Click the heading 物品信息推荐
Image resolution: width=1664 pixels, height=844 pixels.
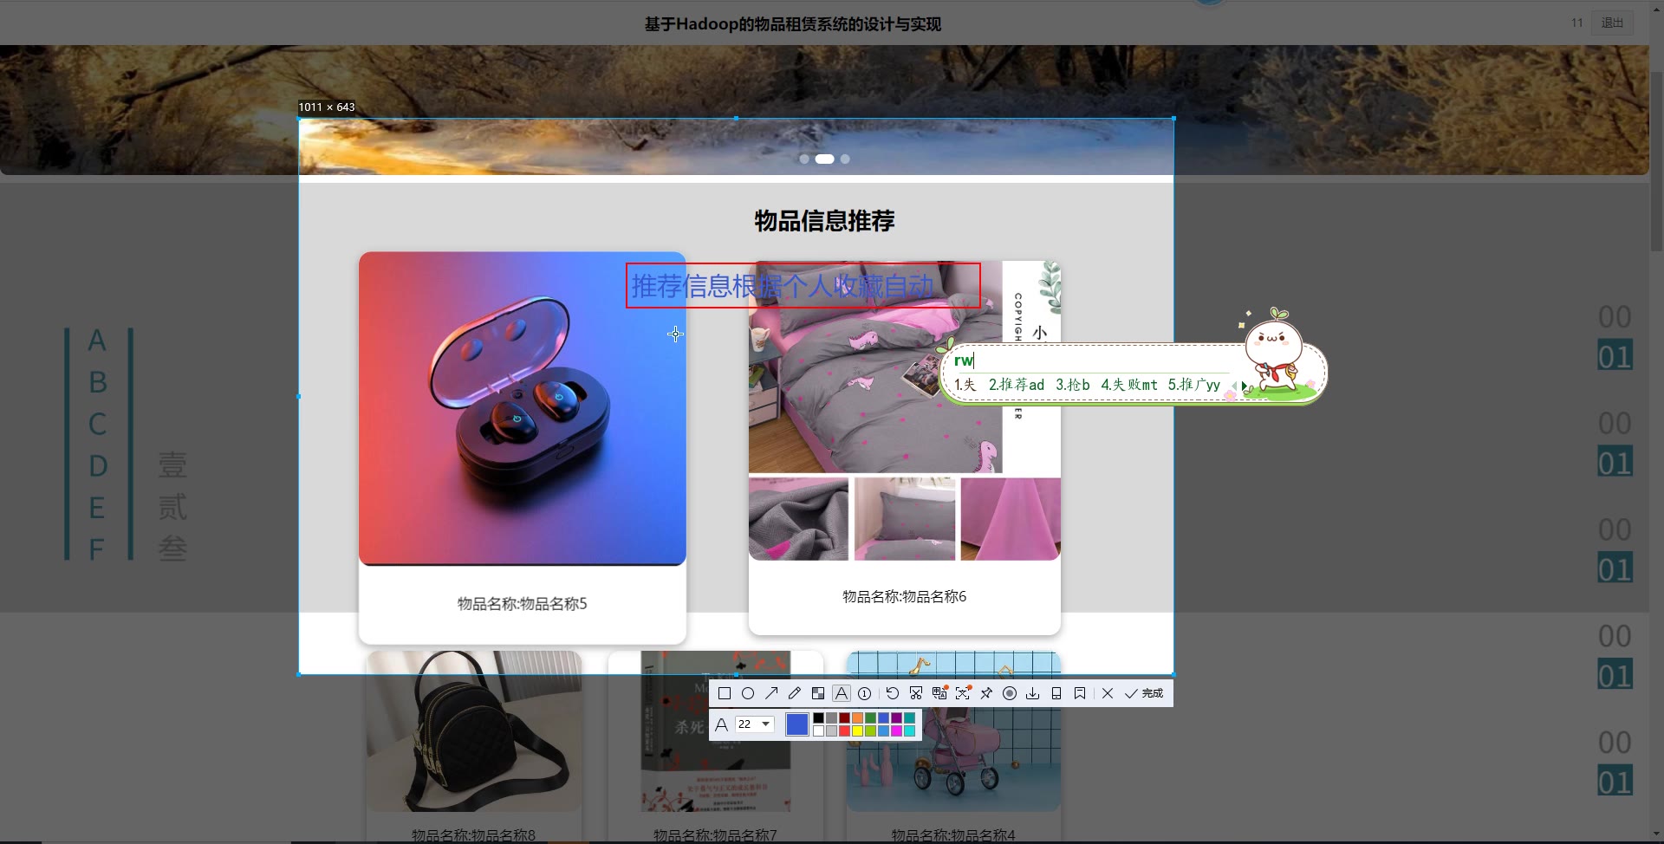click(824, 221)
